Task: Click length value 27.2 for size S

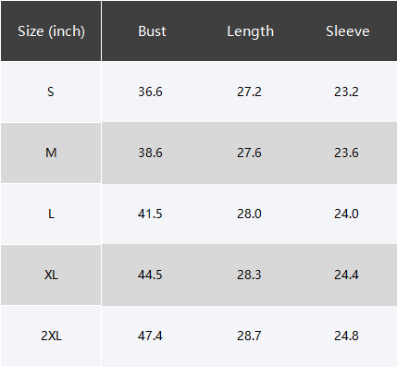Action: point(249,92)
